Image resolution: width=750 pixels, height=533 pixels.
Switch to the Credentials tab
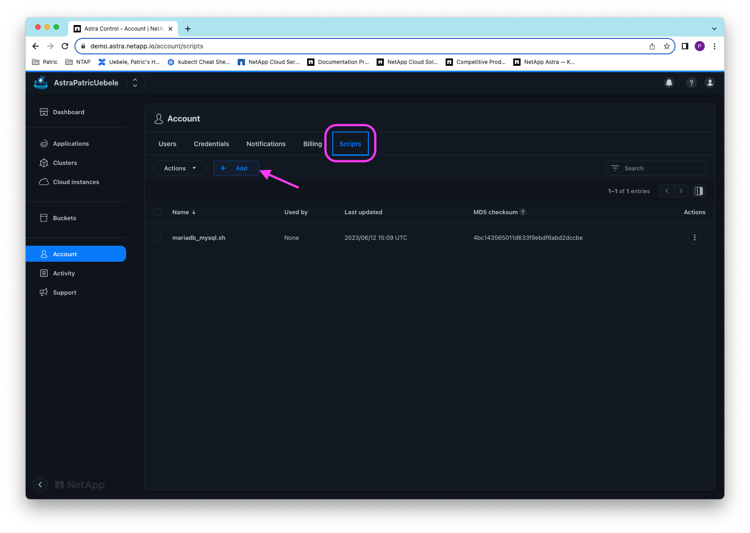point(211,144)
